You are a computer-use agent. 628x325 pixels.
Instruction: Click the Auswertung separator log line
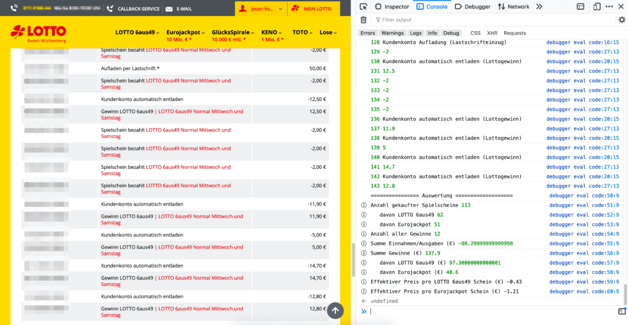pyautogui.click(x=442, y=195)
